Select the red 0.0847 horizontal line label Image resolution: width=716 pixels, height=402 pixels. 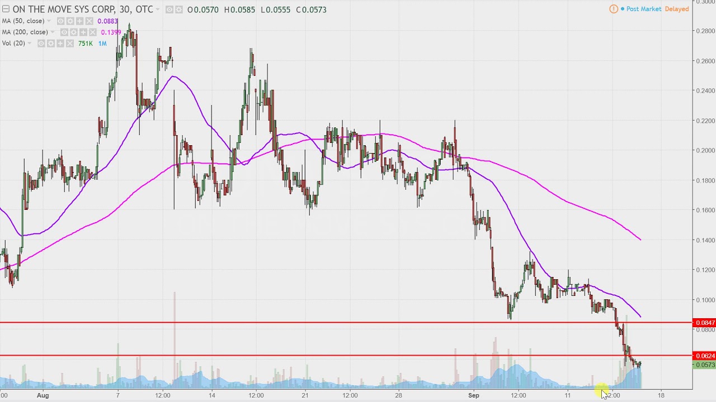[x=705, y=323]
